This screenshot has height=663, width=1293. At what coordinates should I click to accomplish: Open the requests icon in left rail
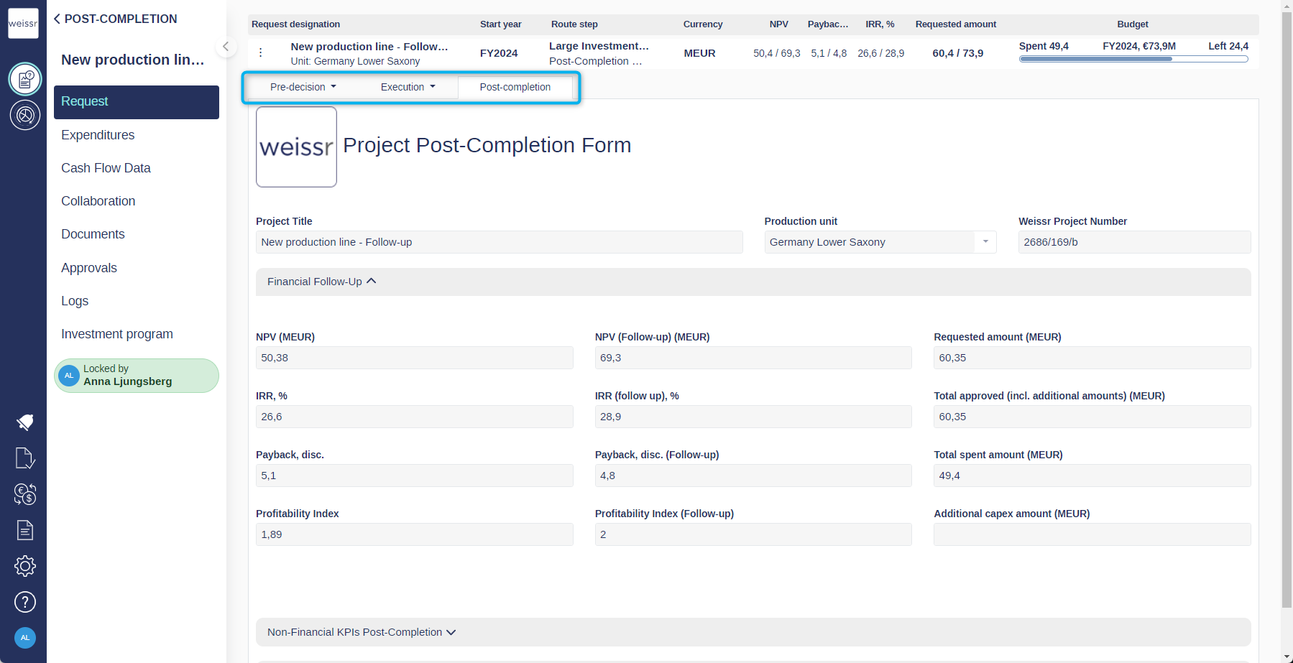pyautogui.click(x=25, y=79)
